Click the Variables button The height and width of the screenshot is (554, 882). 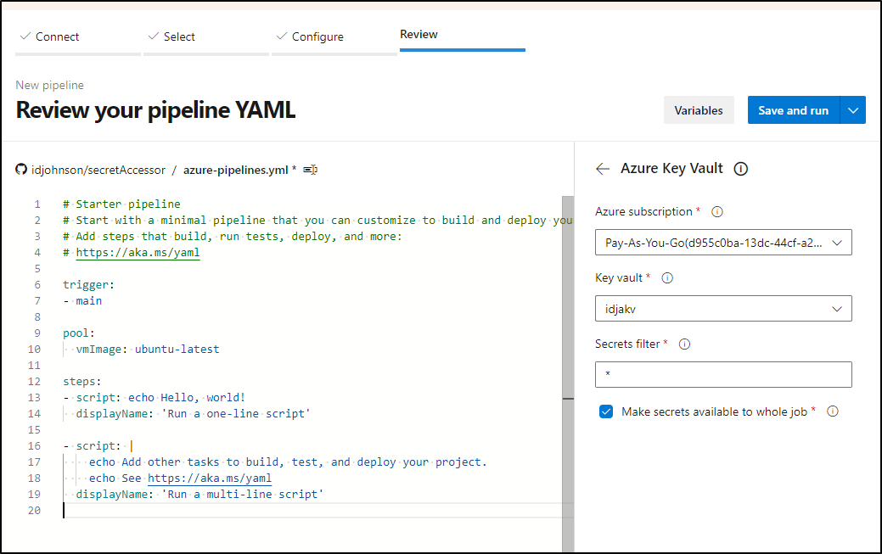click(699, 110)
